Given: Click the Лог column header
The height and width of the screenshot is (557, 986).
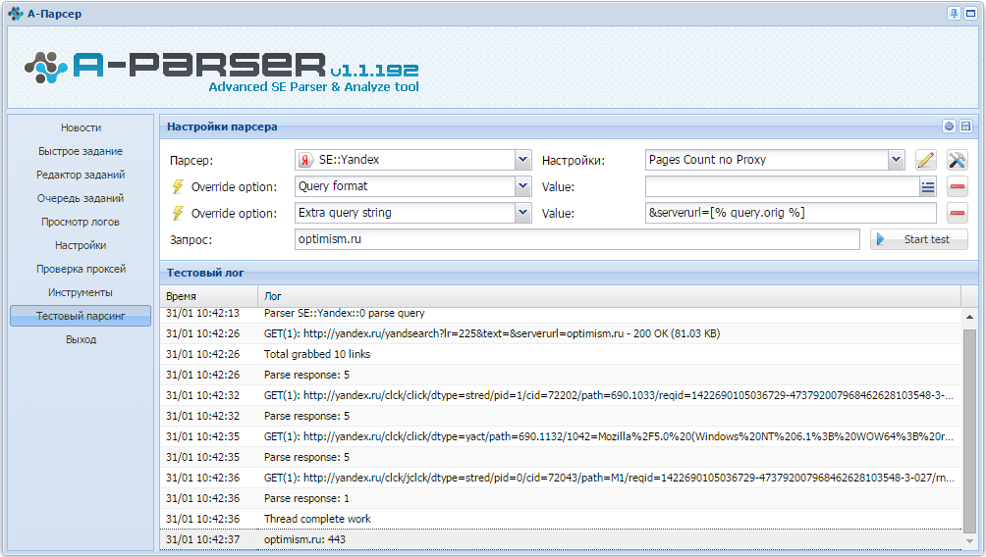Looking at the screenshot, I should pos(609,296).
